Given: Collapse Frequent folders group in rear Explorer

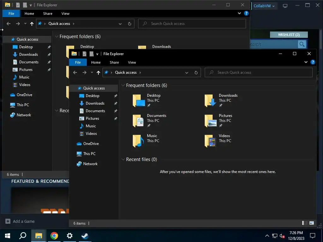Looking at the screenshot, I should (x=56, y=37).
